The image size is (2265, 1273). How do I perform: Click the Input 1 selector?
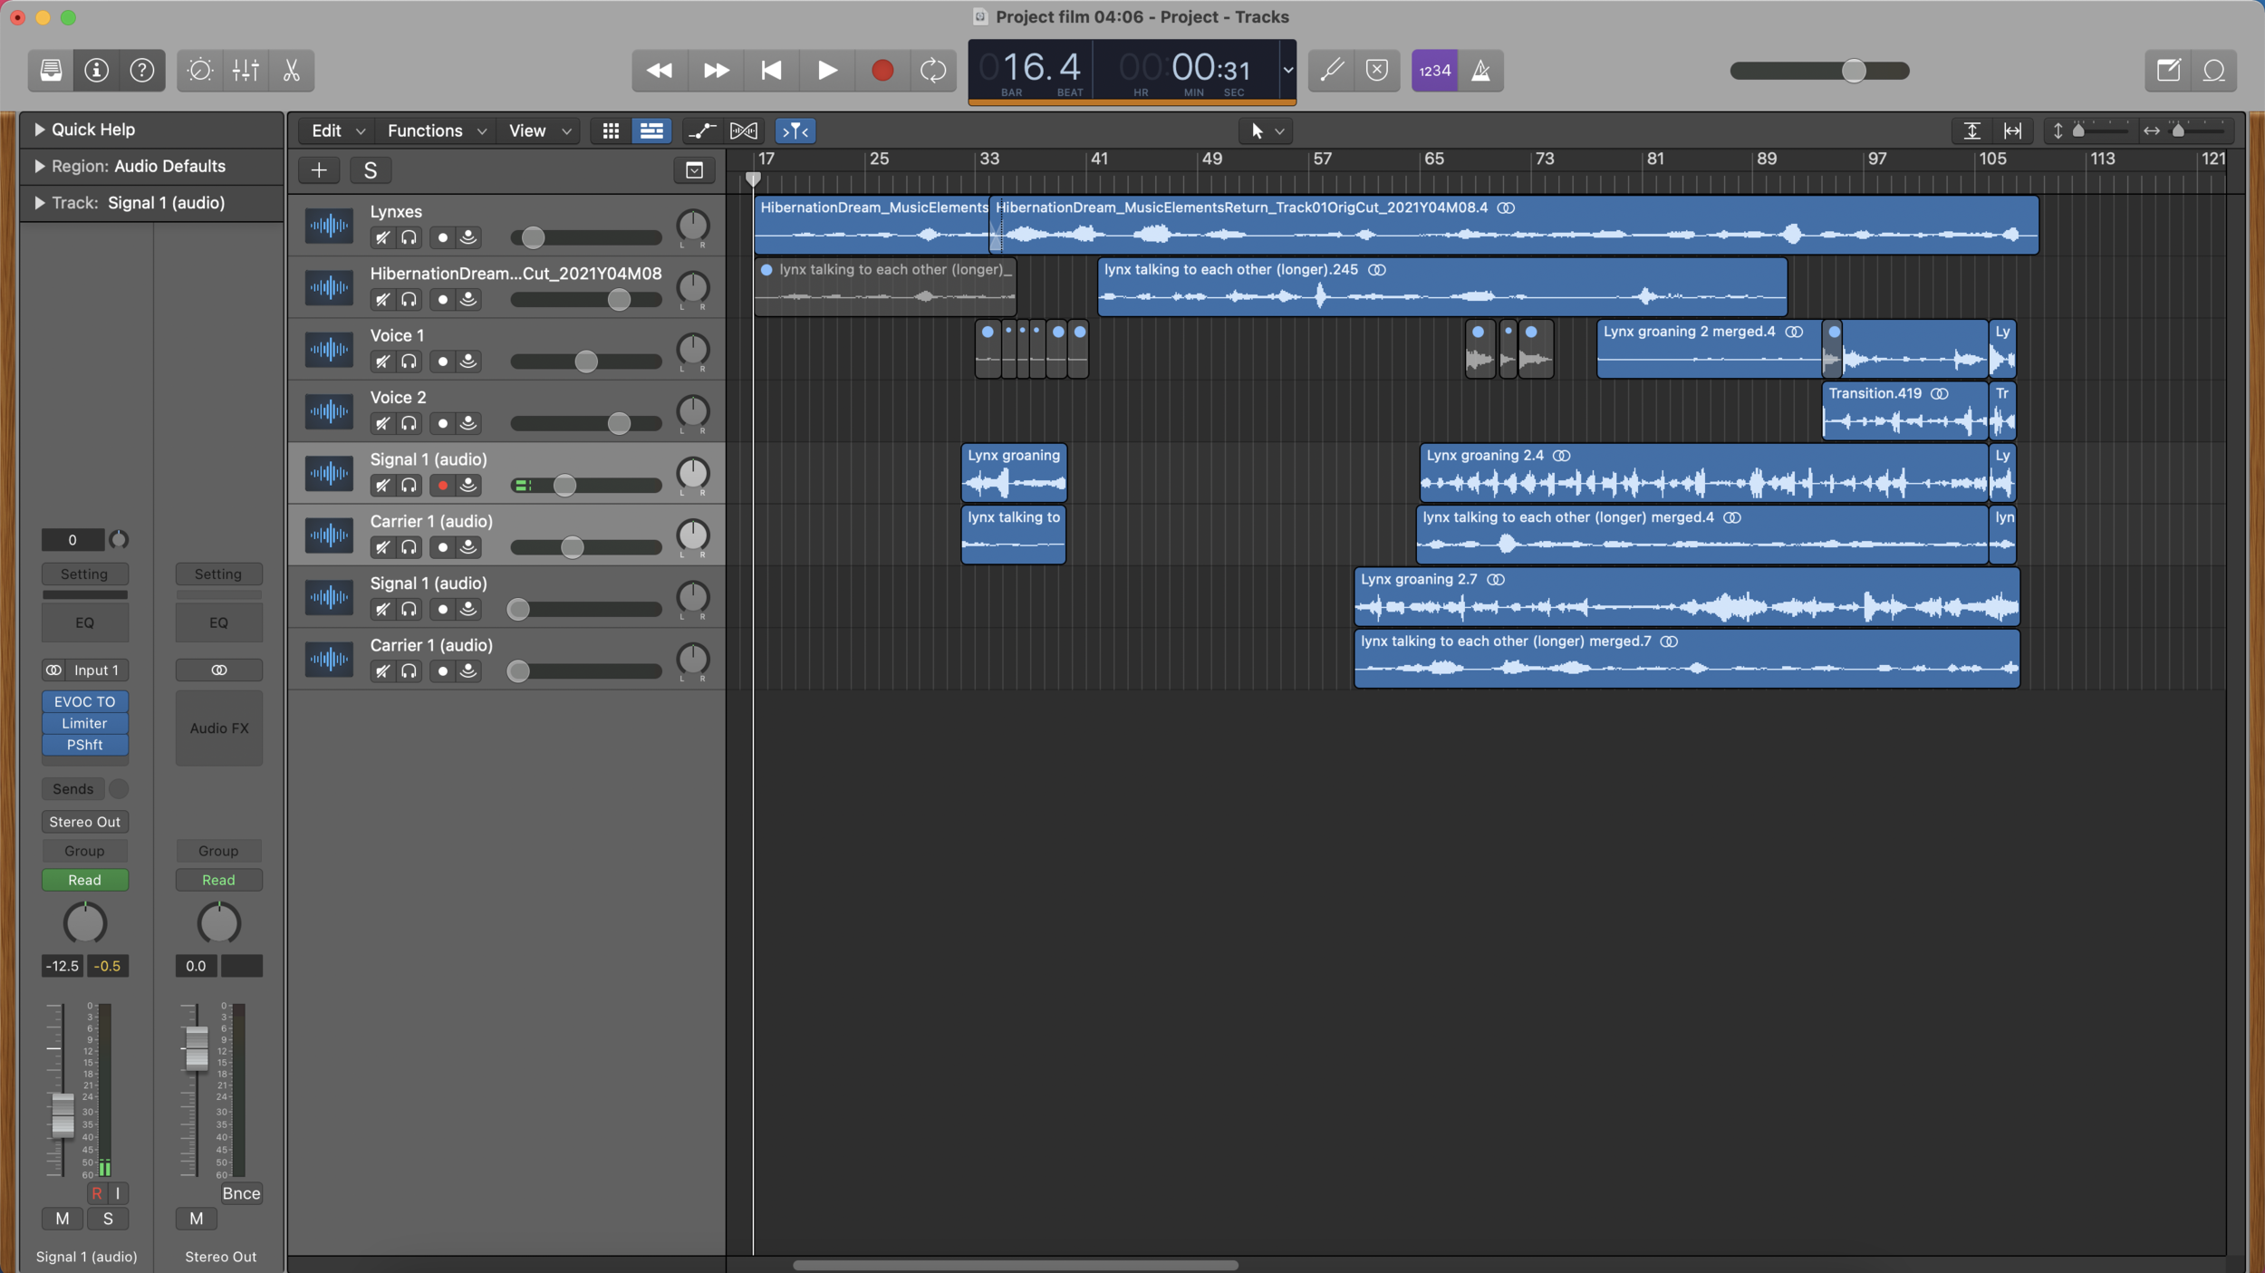pos(96,670)
